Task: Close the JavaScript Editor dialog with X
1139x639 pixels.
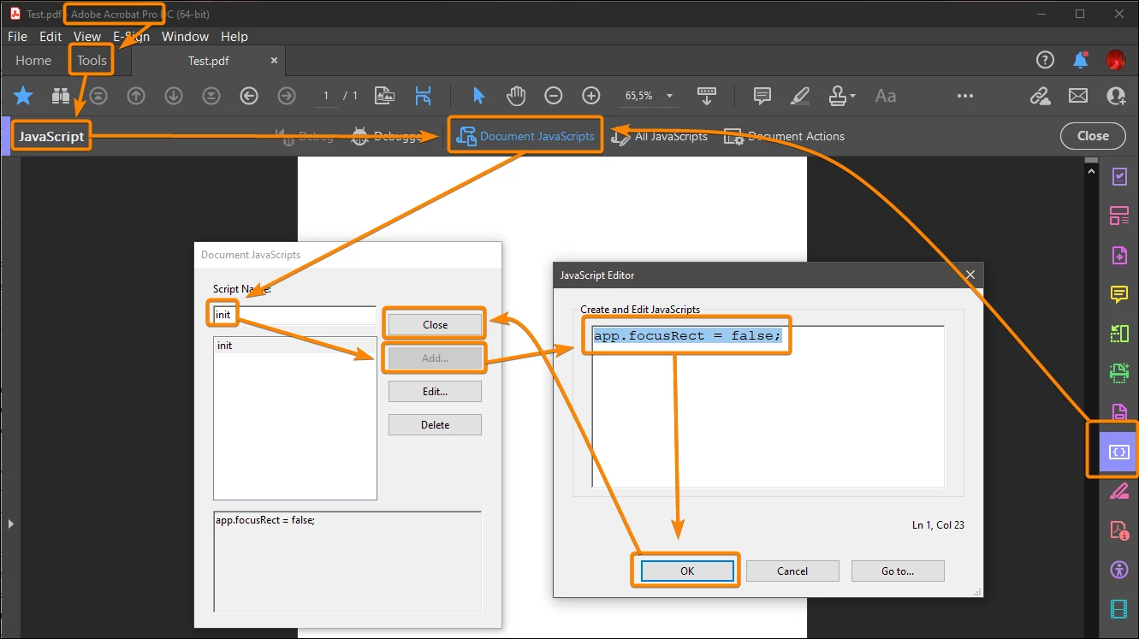Action: pyautogui.click(x=970, y=275)
